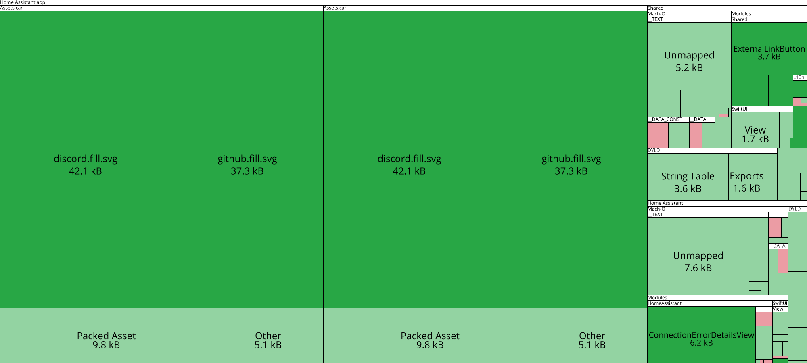807x363 pixels.
Task: Select the Mach-O header under Shared
Action: [689, 14]
